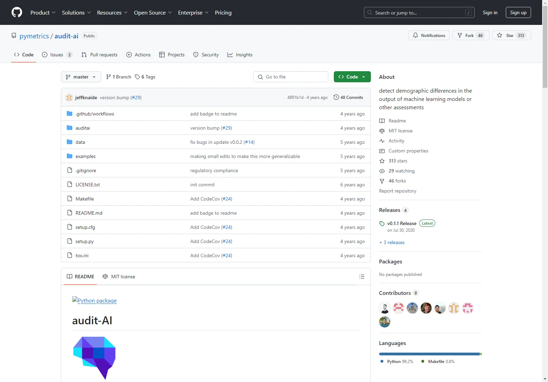This screenshot has width=548, height=382.
Task: Open the tox.ini file
Action: click(82, 255)
